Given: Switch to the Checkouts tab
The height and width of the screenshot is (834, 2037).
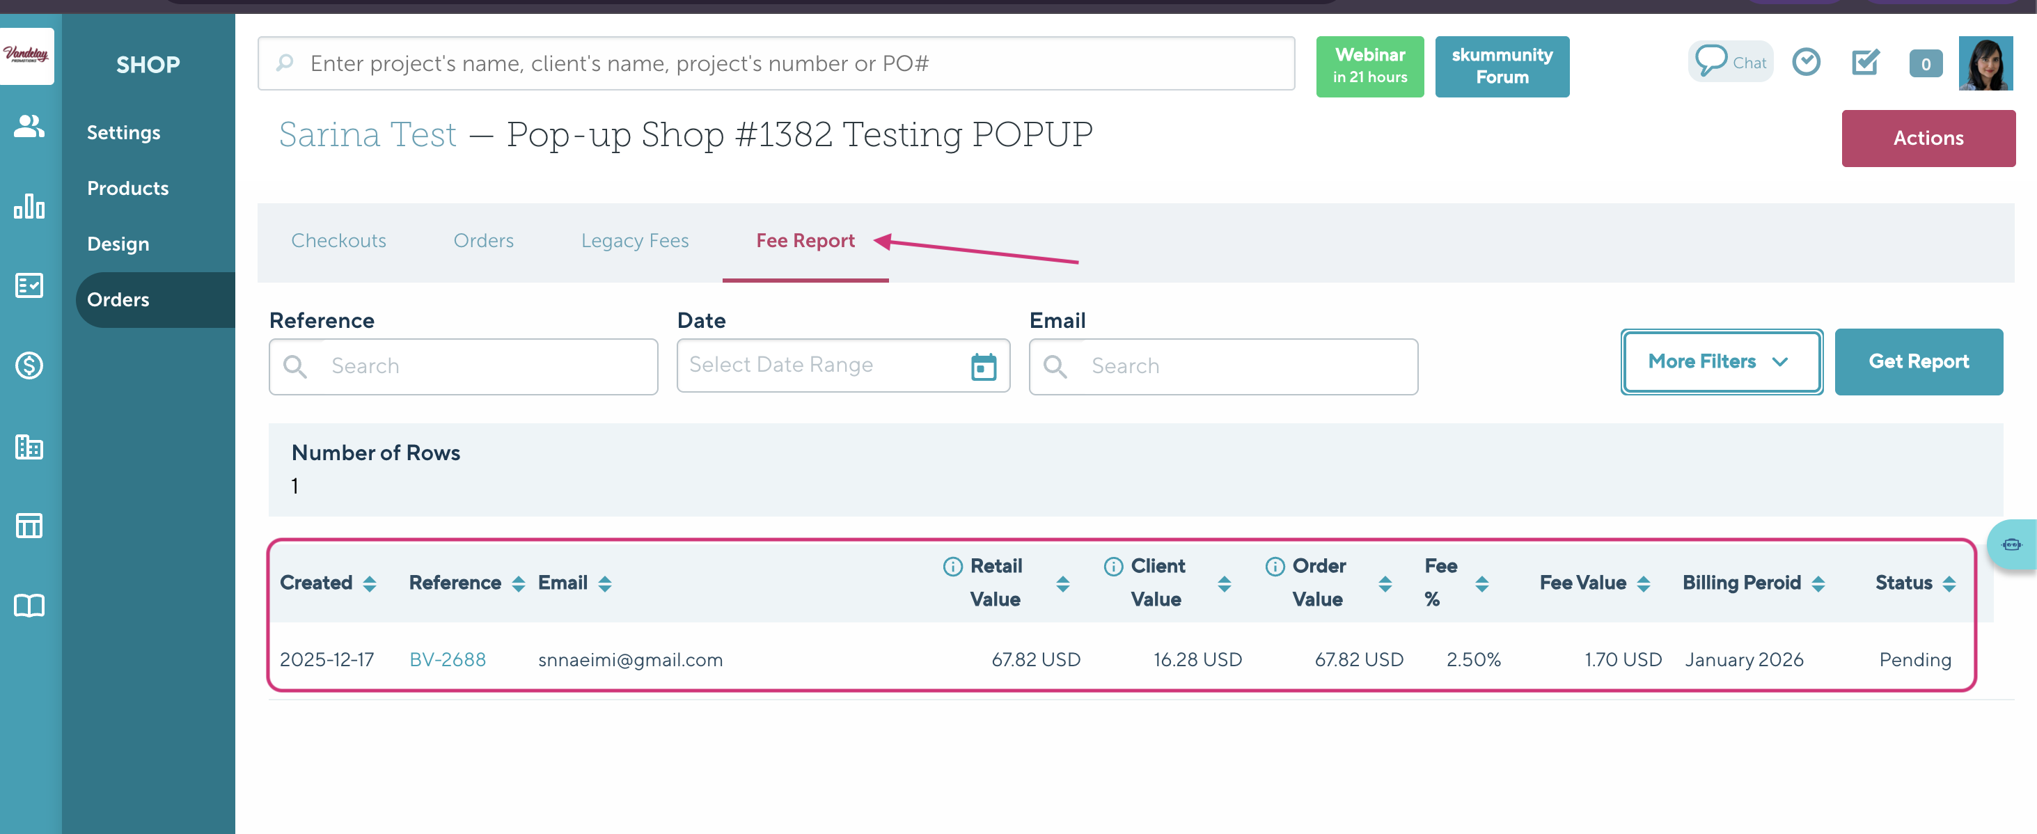Looking at the screenshot, I should click(338, 240).
